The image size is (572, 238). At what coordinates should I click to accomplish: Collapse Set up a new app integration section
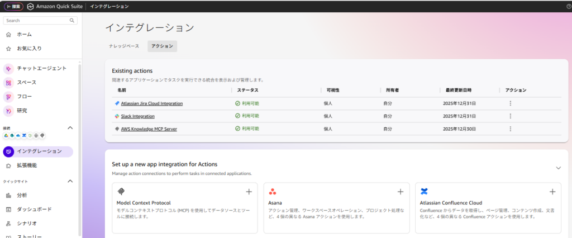[x=557, y=168]
